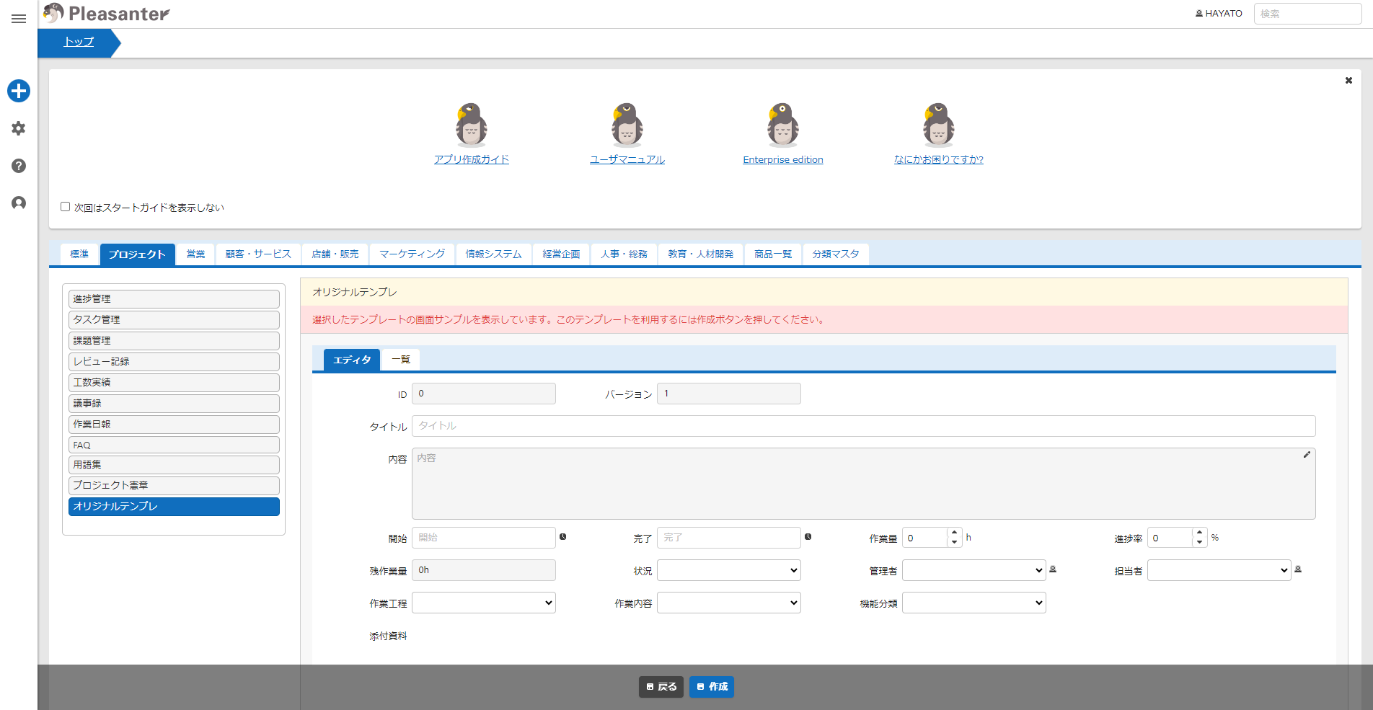Select the FAQ template

[x=174, y=445]
